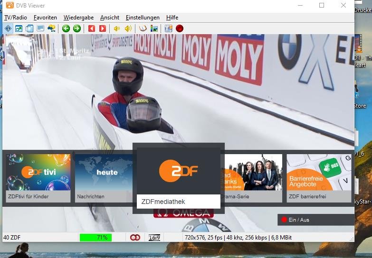Click the green back arrow toolbar icon

pyautogui.click(x=66, y=28)
